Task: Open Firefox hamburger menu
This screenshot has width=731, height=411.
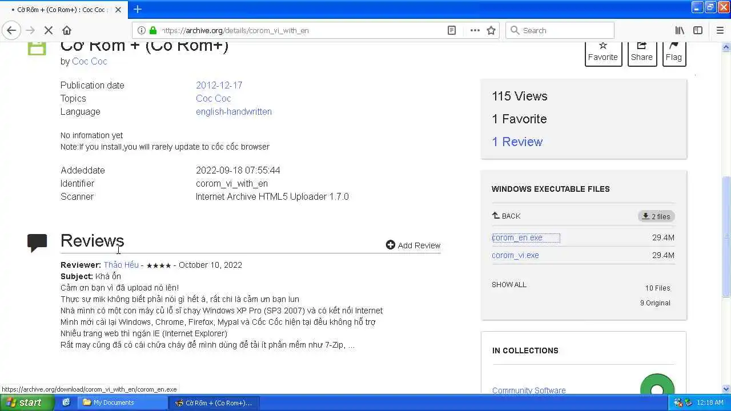Action: [x=720, y=30]
